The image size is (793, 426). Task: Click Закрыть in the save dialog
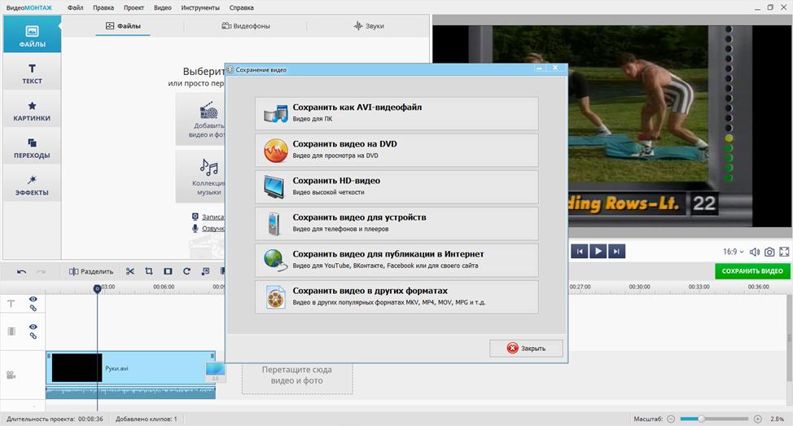(x=526, y=348)
